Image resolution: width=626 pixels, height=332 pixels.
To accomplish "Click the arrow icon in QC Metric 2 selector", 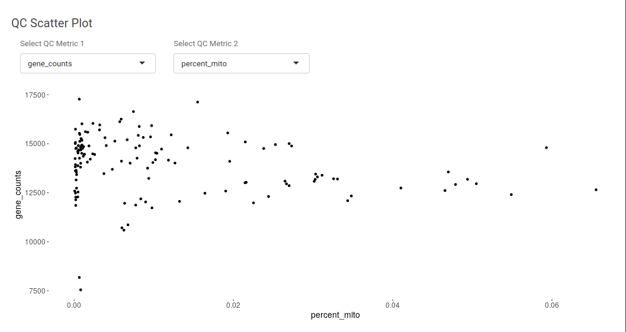I will tap(296, 63).
